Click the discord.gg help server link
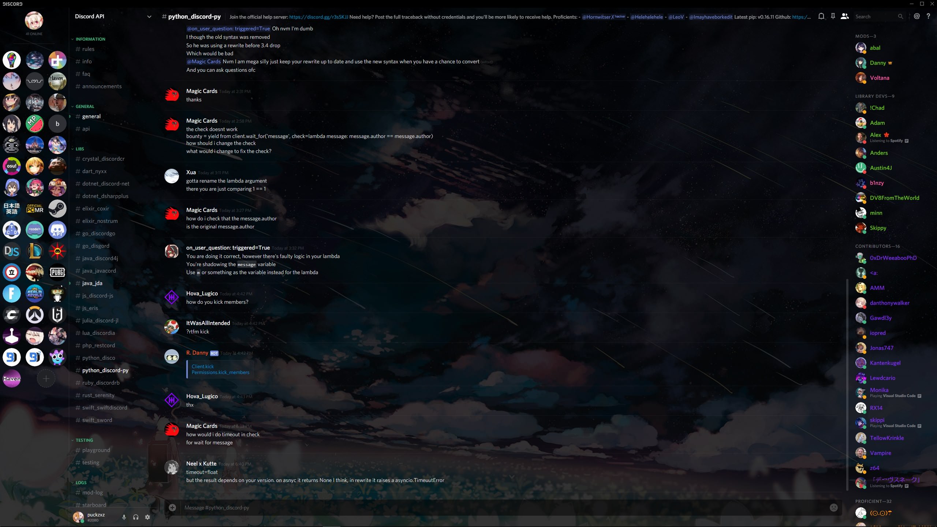The height and width of the screenshot is (527, 937). [318, 17]
